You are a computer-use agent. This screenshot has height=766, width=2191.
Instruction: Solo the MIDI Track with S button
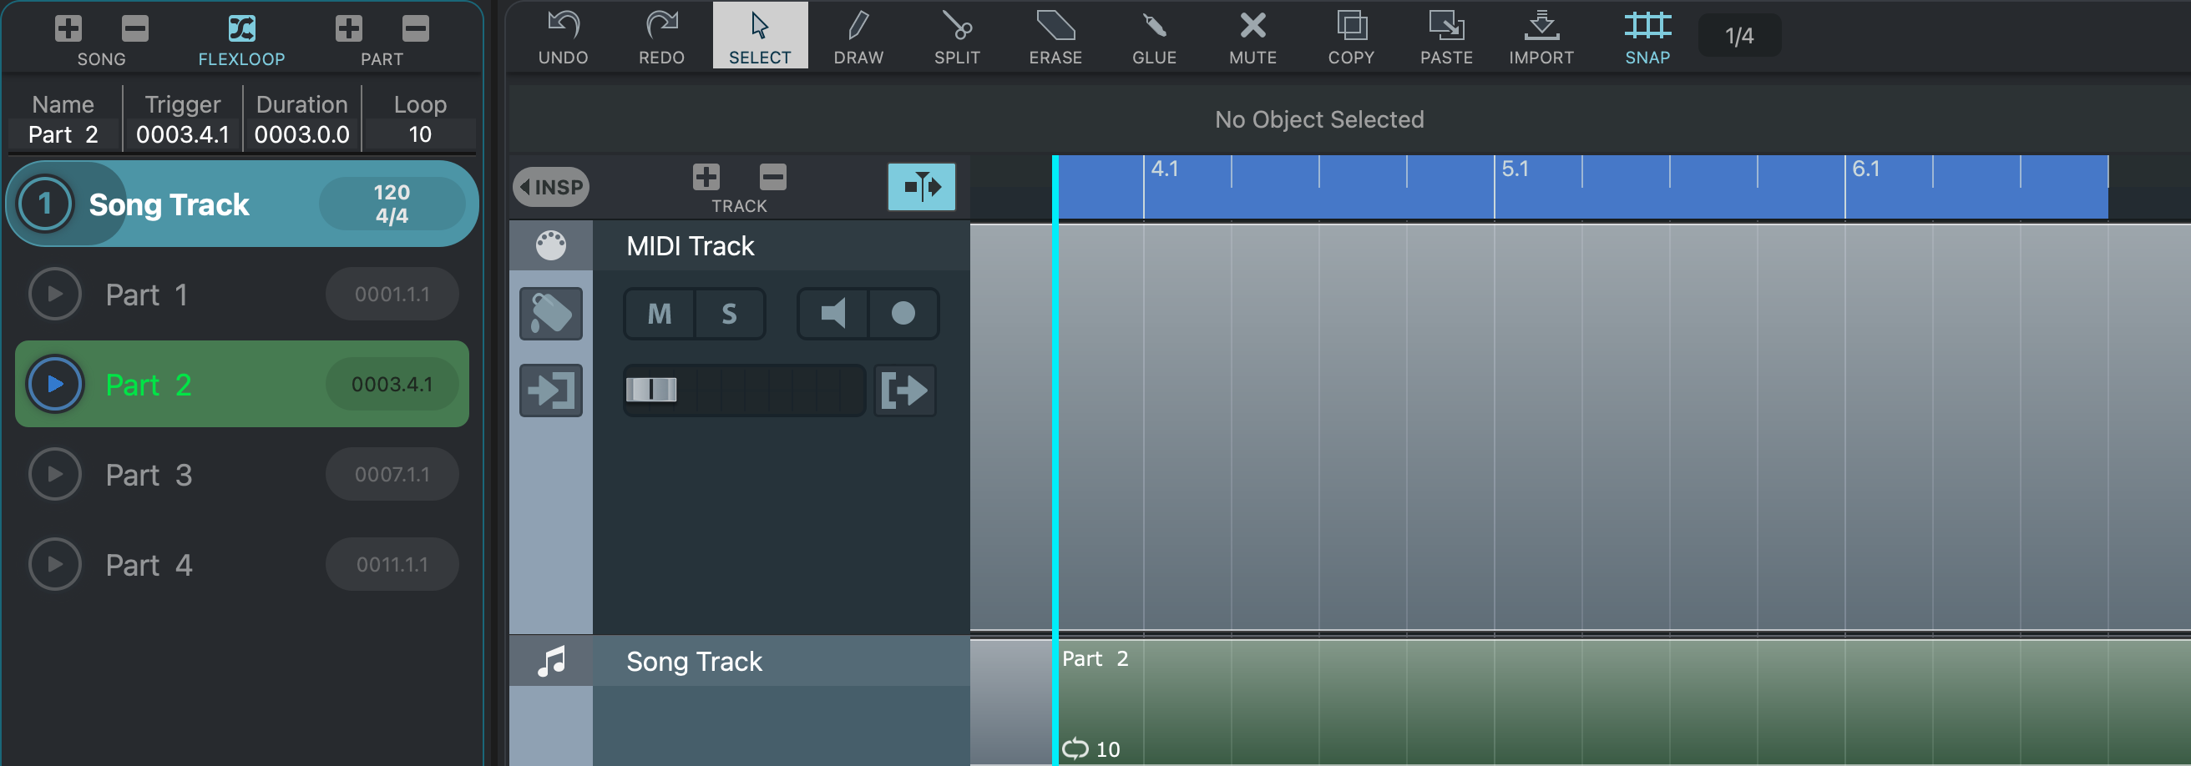pos(729,314)
